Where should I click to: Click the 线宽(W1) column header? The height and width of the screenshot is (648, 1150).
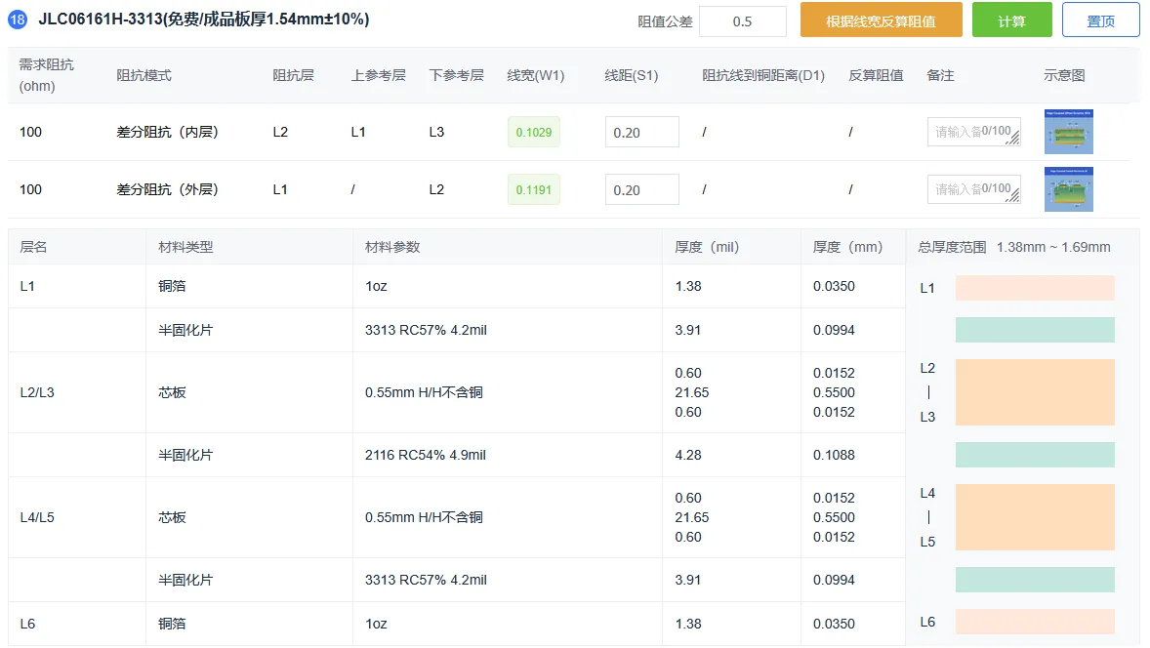(x=535, y=75)
